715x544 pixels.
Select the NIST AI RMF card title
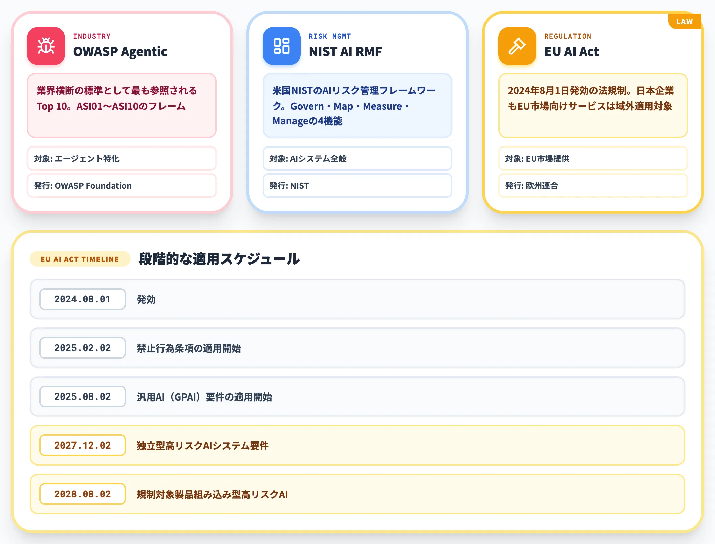[x=345, y=52]
